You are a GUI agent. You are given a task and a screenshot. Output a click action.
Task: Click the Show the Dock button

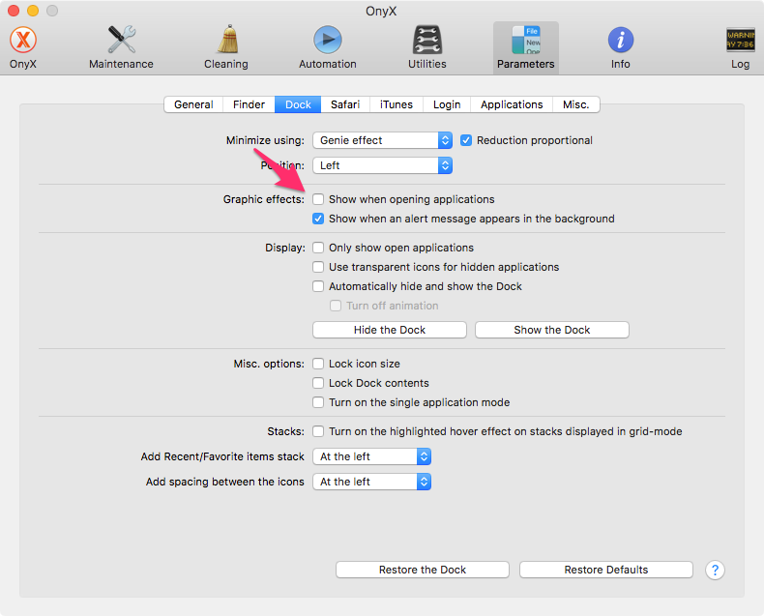point(552,330)
